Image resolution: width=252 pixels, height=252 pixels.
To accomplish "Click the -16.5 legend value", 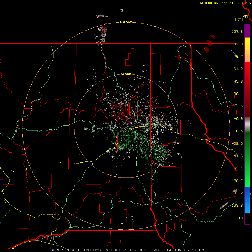I will (237, 131).
